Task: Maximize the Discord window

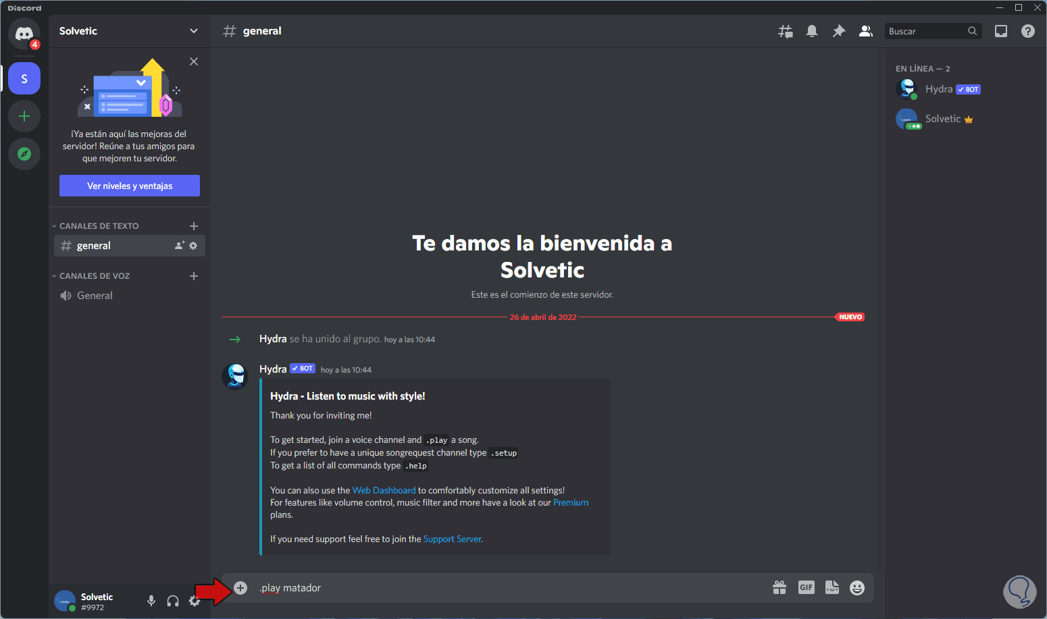Action: (x=1019, y=7)
